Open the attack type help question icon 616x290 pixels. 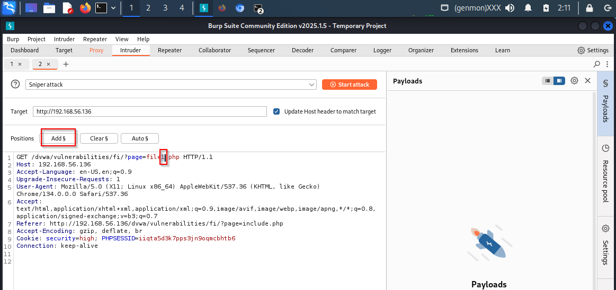15,85
